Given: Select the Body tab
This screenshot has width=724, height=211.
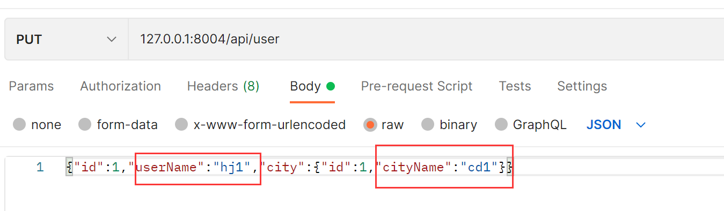Looking at the screenshot, I should pyautogui.click(x=312, y=86).
